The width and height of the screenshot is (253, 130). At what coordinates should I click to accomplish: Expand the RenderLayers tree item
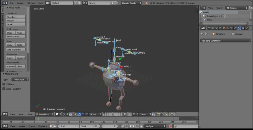(x=201, y=16)
